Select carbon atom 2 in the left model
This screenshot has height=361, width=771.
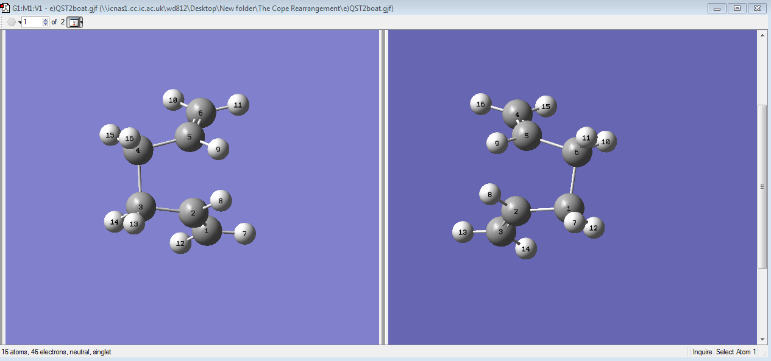(x=194, y=212)
